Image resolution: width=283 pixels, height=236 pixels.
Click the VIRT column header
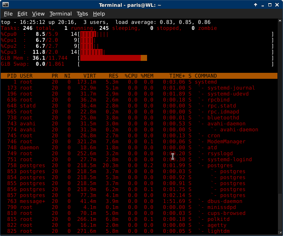[90, 76]
